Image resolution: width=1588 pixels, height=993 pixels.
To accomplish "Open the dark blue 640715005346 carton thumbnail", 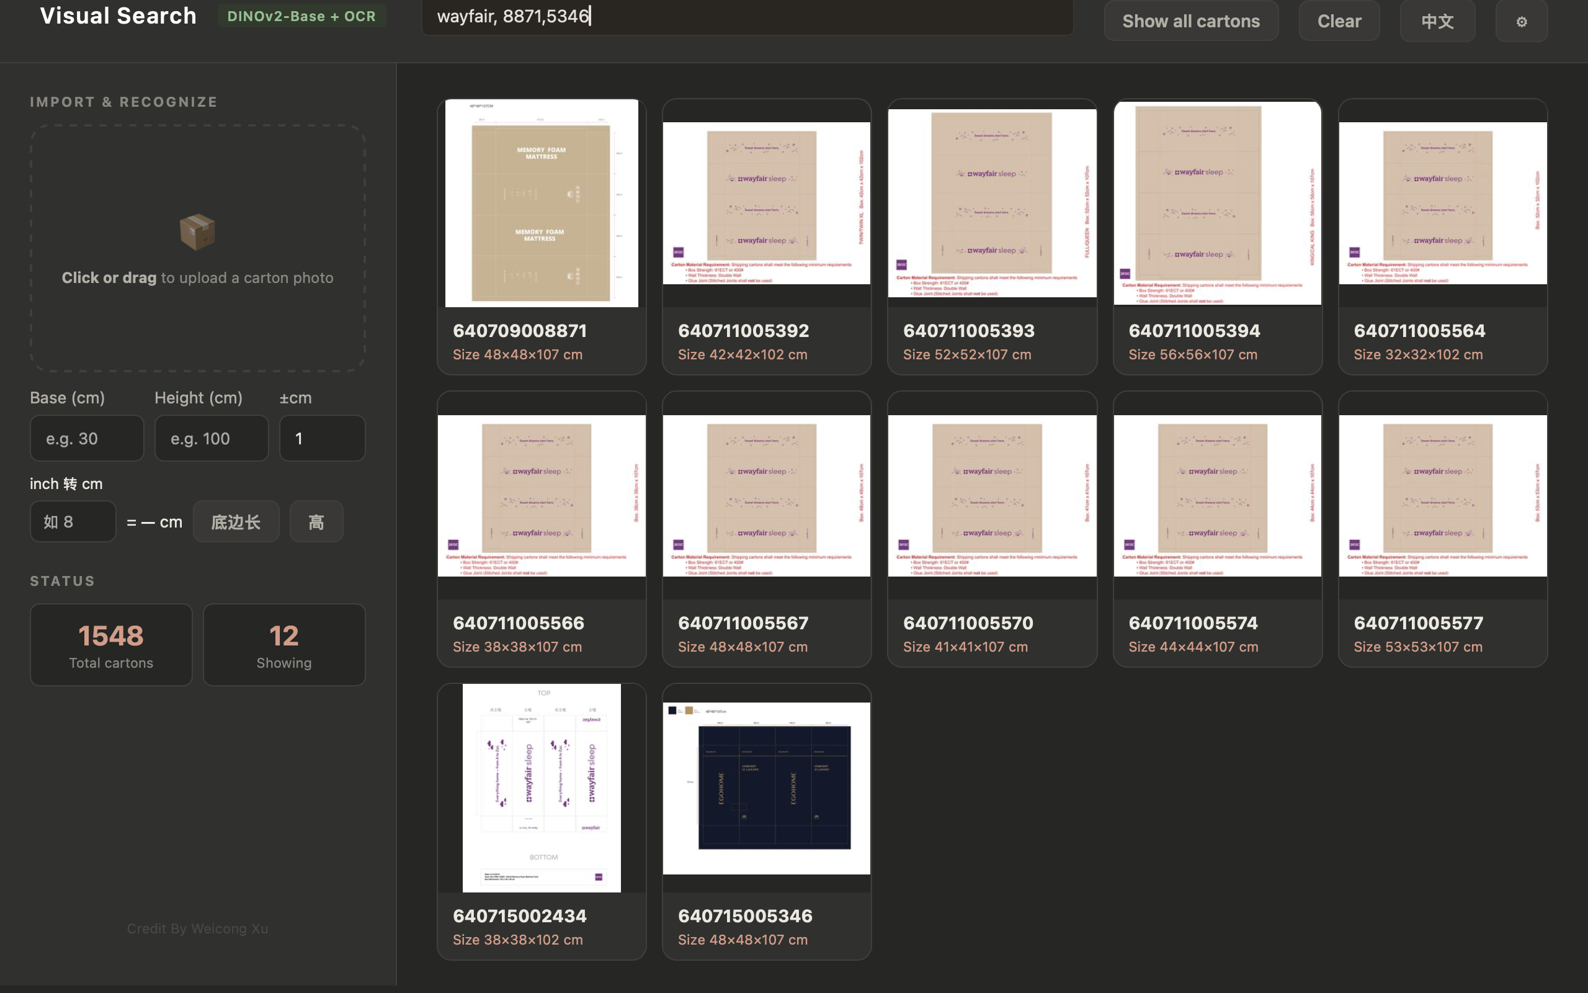I will click(767, 788).
